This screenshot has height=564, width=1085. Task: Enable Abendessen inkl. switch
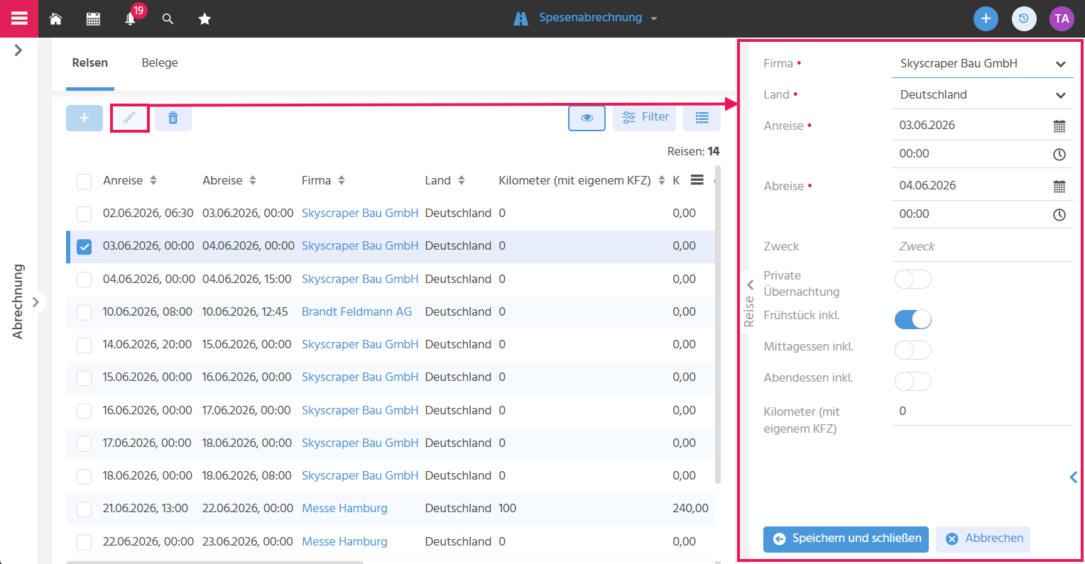(x=912, y=382)
